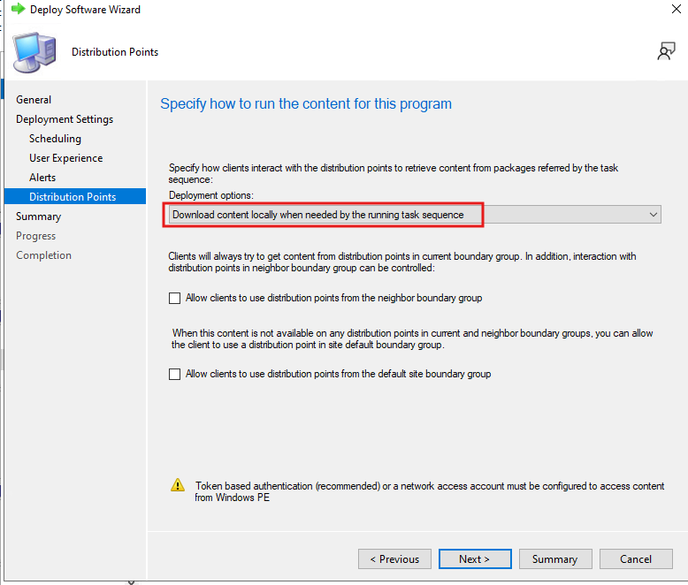Image resolution: width=688 pixels, height=585 pixels.
Task: Click the green arrow wizard title icon
Action: [x=17, y=9]
